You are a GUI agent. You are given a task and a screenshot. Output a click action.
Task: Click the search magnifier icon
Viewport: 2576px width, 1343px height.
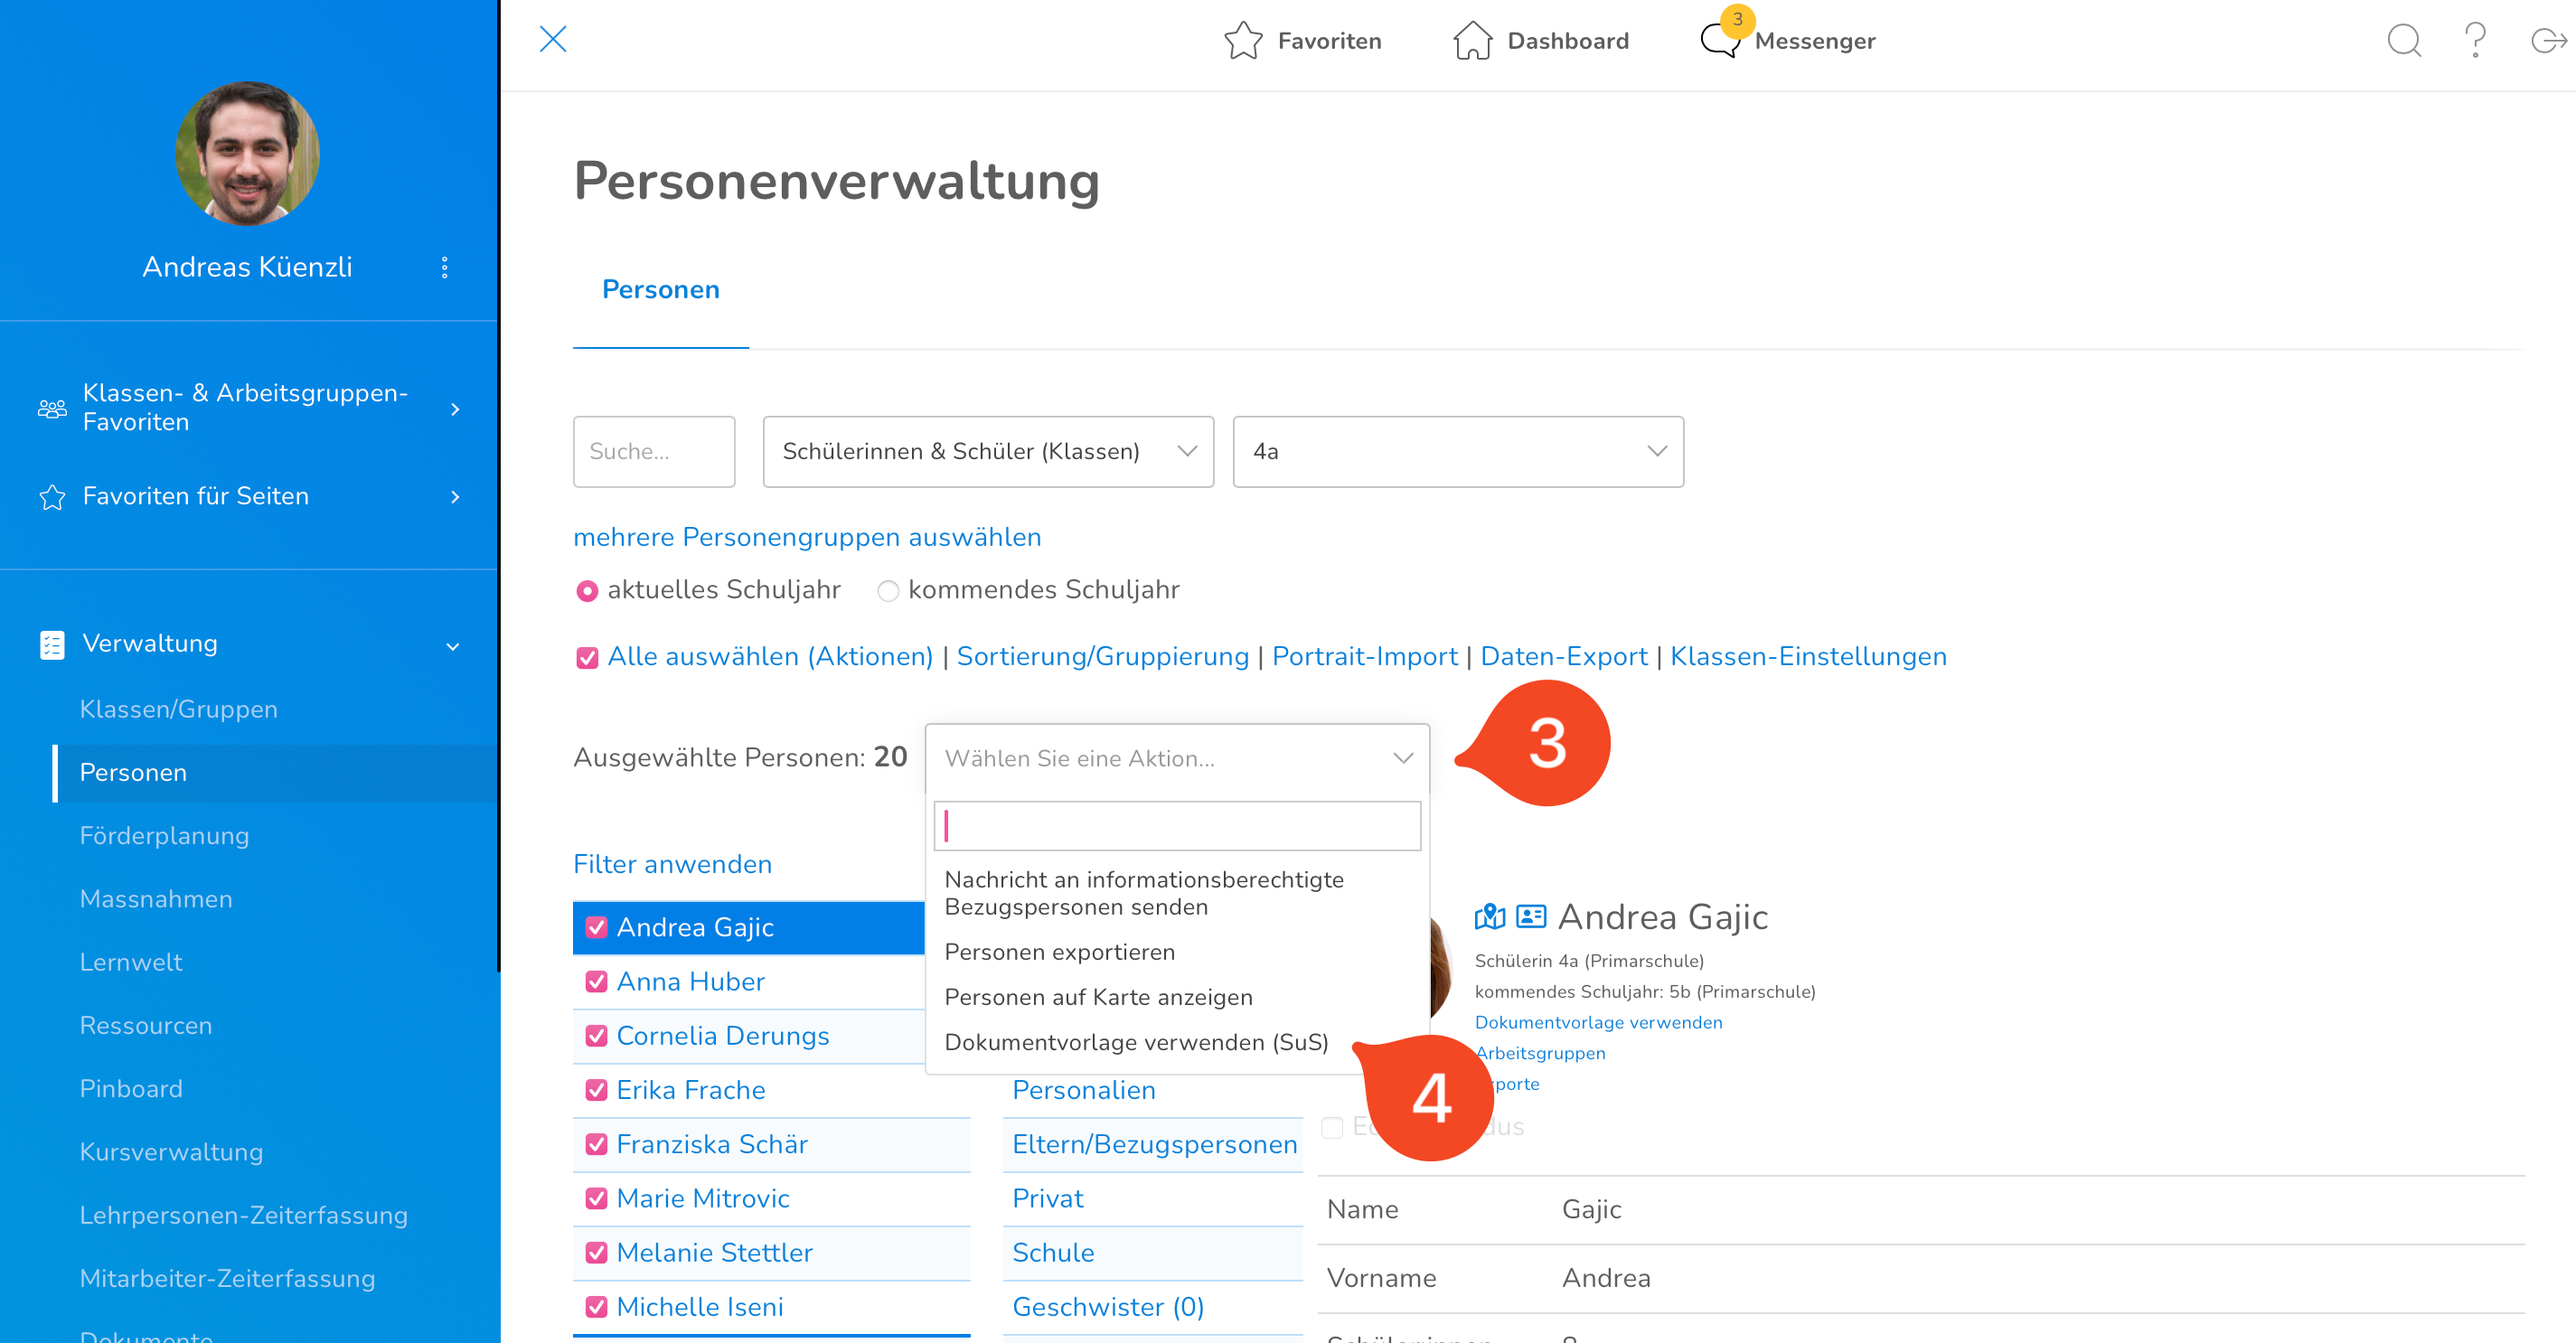pos(2403,41)
